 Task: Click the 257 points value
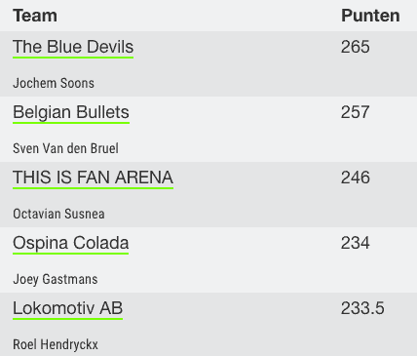(355, 112)
